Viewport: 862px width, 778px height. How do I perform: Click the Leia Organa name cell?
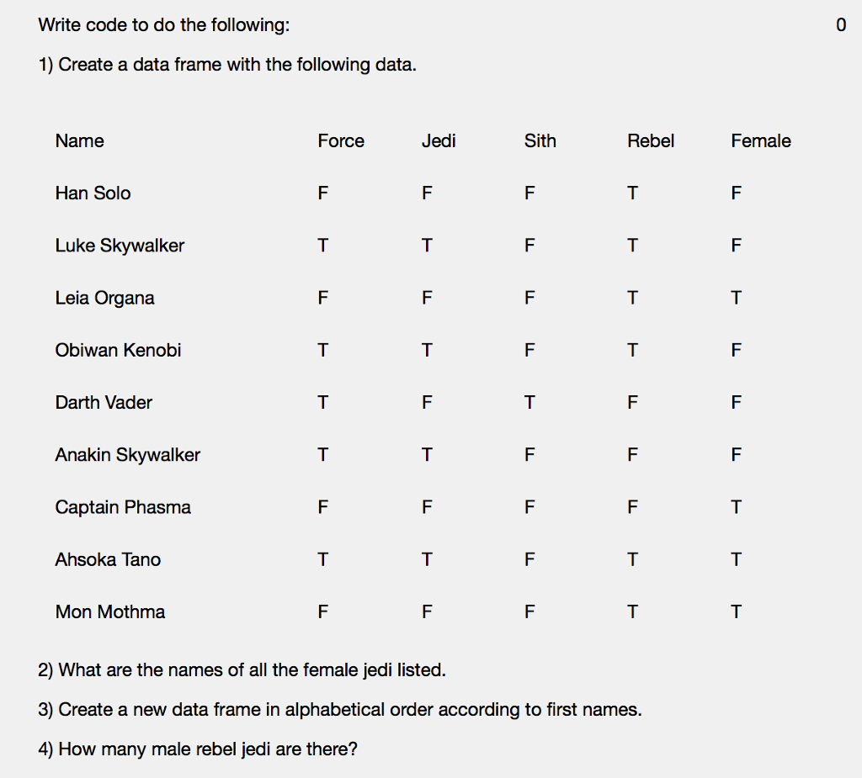(x=105, y=298)
